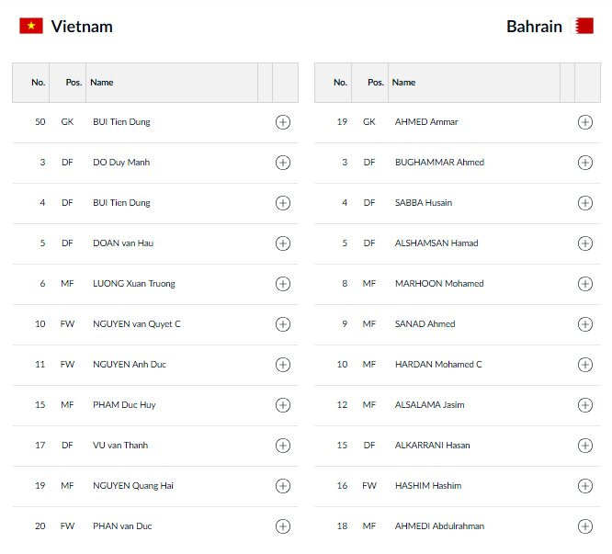Viewport: 612px width, 554px height.
Task: Click plus icon beside PHAM Duc Huy
Action: tap(283, 405)
